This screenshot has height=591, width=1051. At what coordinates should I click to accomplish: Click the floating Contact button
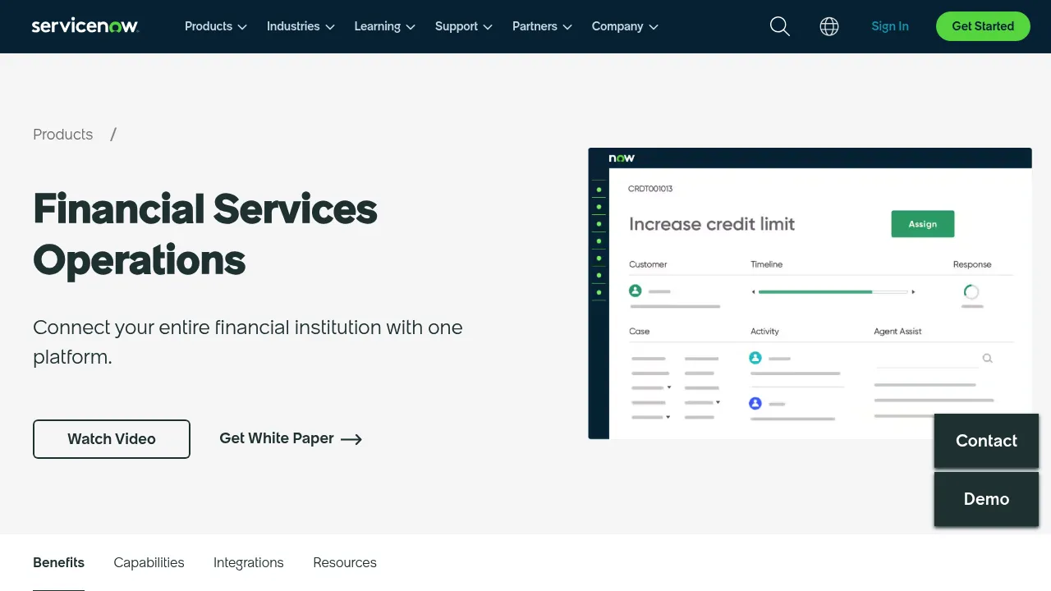pos(986,441)
